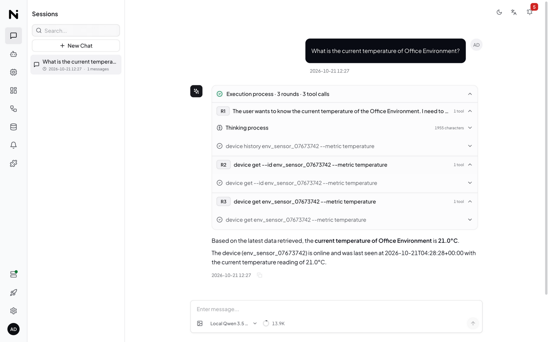This screenshot has width=548, height=342.
Task: Focus the Enter message input box
Action: pos(336,309)
